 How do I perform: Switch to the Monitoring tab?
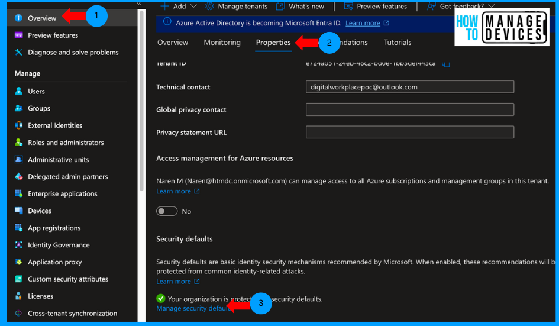pyautogui.click(x=222, y=43)
